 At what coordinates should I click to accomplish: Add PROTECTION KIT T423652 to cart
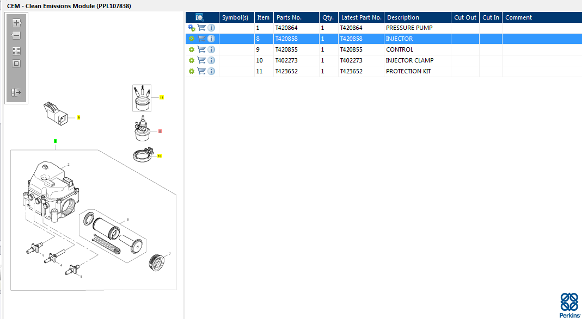201,71
